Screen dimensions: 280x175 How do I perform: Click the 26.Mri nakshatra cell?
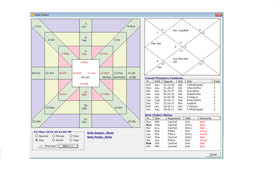click(63, 73)
